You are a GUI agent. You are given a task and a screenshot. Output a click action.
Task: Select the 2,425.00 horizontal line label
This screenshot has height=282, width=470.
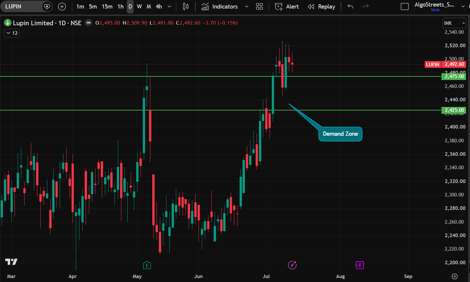pyautogui.click(x=454, y=110)
